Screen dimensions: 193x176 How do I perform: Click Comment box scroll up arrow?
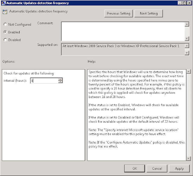click(x=187, y=24)
